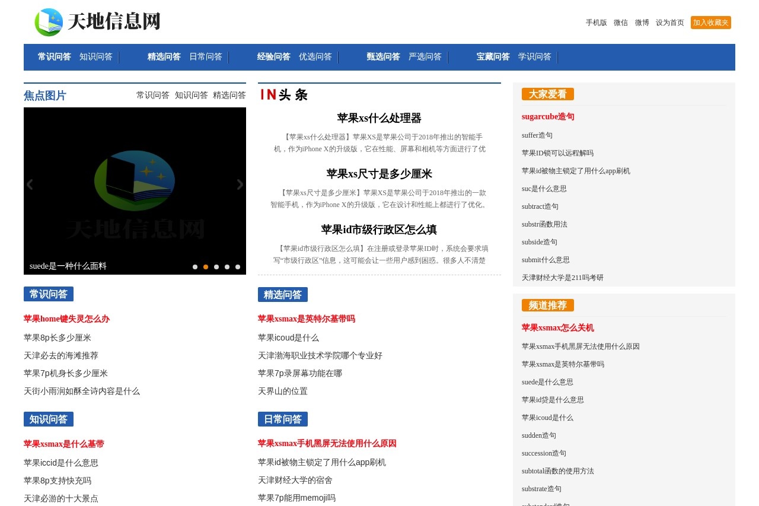
Task: Click the 天地信息网 site logo
Action: pyautogui.click(x=98, y=22)
